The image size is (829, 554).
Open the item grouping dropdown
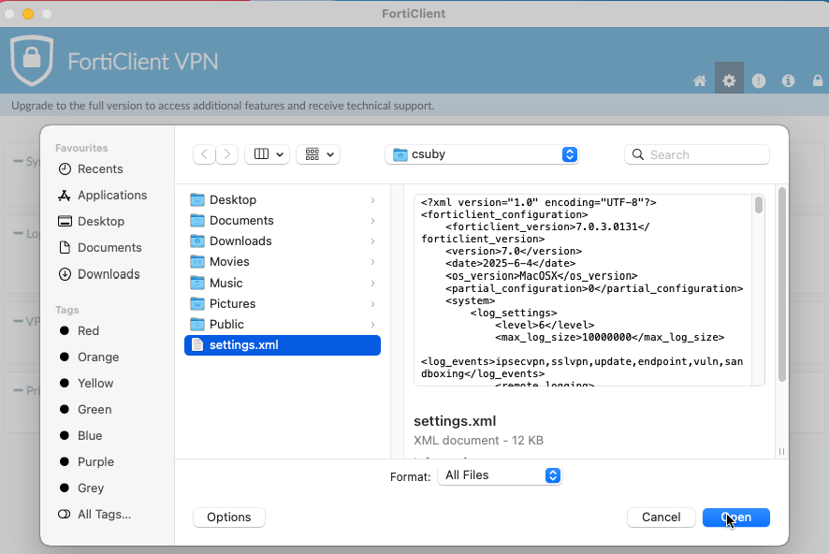(318, 154)
